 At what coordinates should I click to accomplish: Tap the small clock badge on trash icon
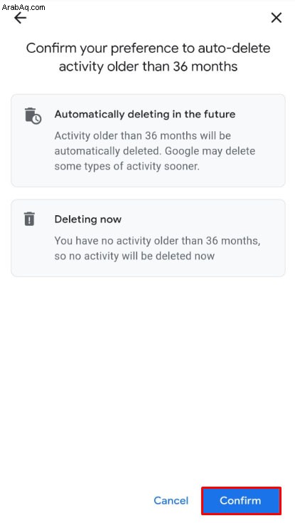pyautogui.click(x=37, y=120)
